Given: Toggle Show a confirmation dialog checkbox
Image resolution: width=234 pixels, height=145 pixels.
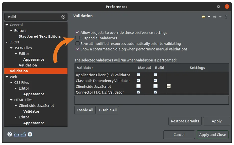Looking at the screenshot, I should coord(77,49).
